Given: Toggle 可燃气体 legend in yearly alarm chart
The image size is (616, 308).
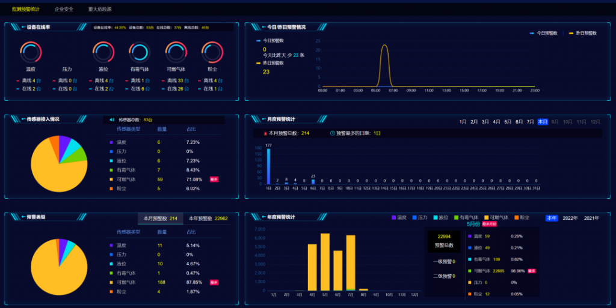Looking at the screenshot, I should (x=496, y=217).
